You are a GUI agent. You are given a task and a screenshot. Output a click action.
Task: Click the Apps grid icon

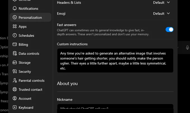point(15,26)
